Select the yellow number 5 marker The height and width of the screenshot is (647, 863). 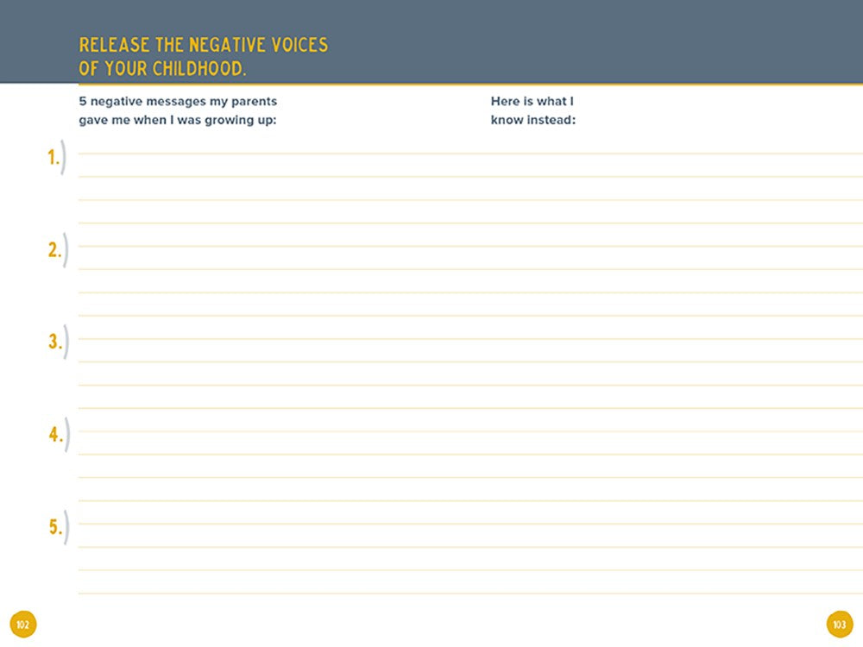click(54, 527)
